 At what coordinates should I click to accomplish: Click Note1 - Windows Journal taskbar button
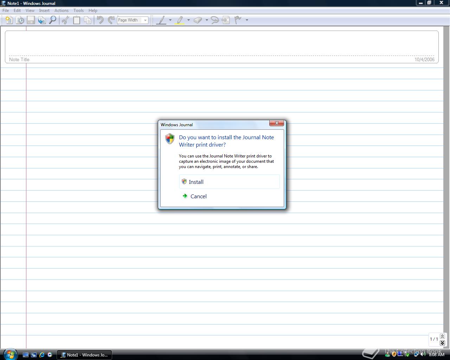pyautogui.click(x=84, y=355)
